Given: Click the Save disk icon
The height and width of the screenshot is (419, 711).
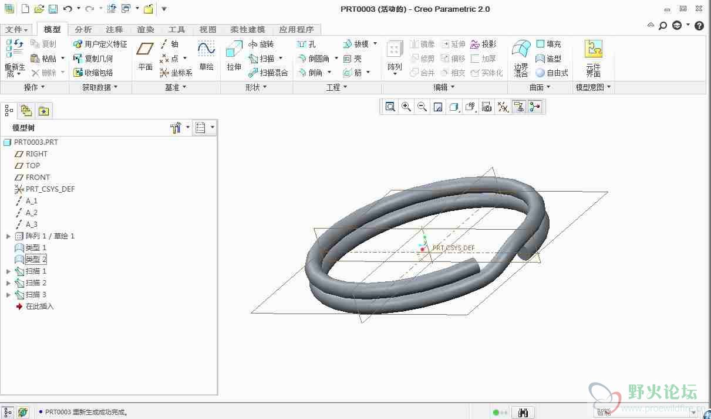Looking at the screenshot, I should click(53, 9).
